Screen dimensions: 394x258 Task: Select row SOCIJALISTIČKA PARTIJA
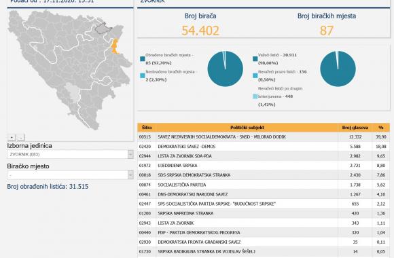coord(264,185)
